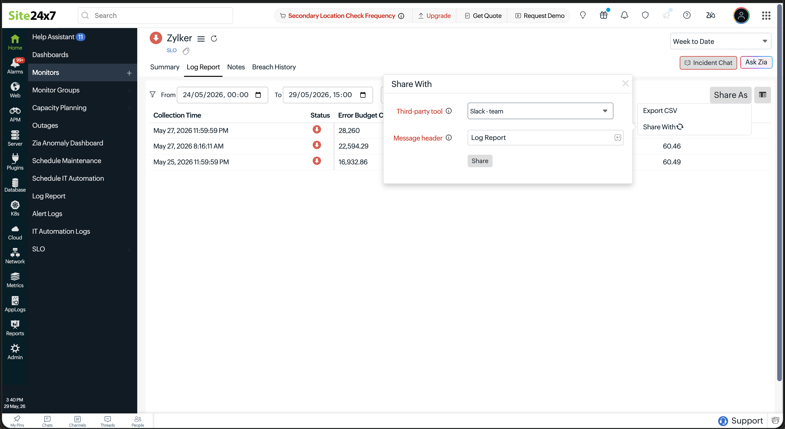Image resolution: width=785 pixels, height=429 pixels.
Task: Toggle table column view icon
Action: click(762, 95)
